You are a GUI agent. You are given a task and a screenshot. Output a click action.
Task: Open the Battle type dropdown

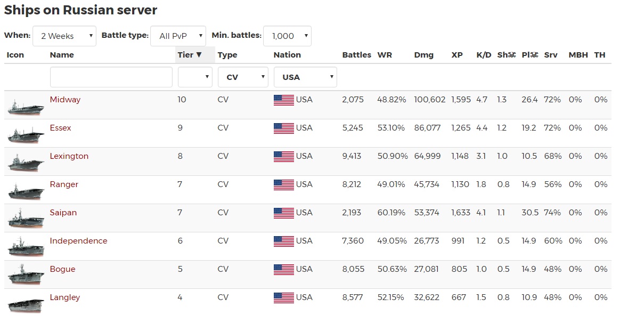pos(178,36)
